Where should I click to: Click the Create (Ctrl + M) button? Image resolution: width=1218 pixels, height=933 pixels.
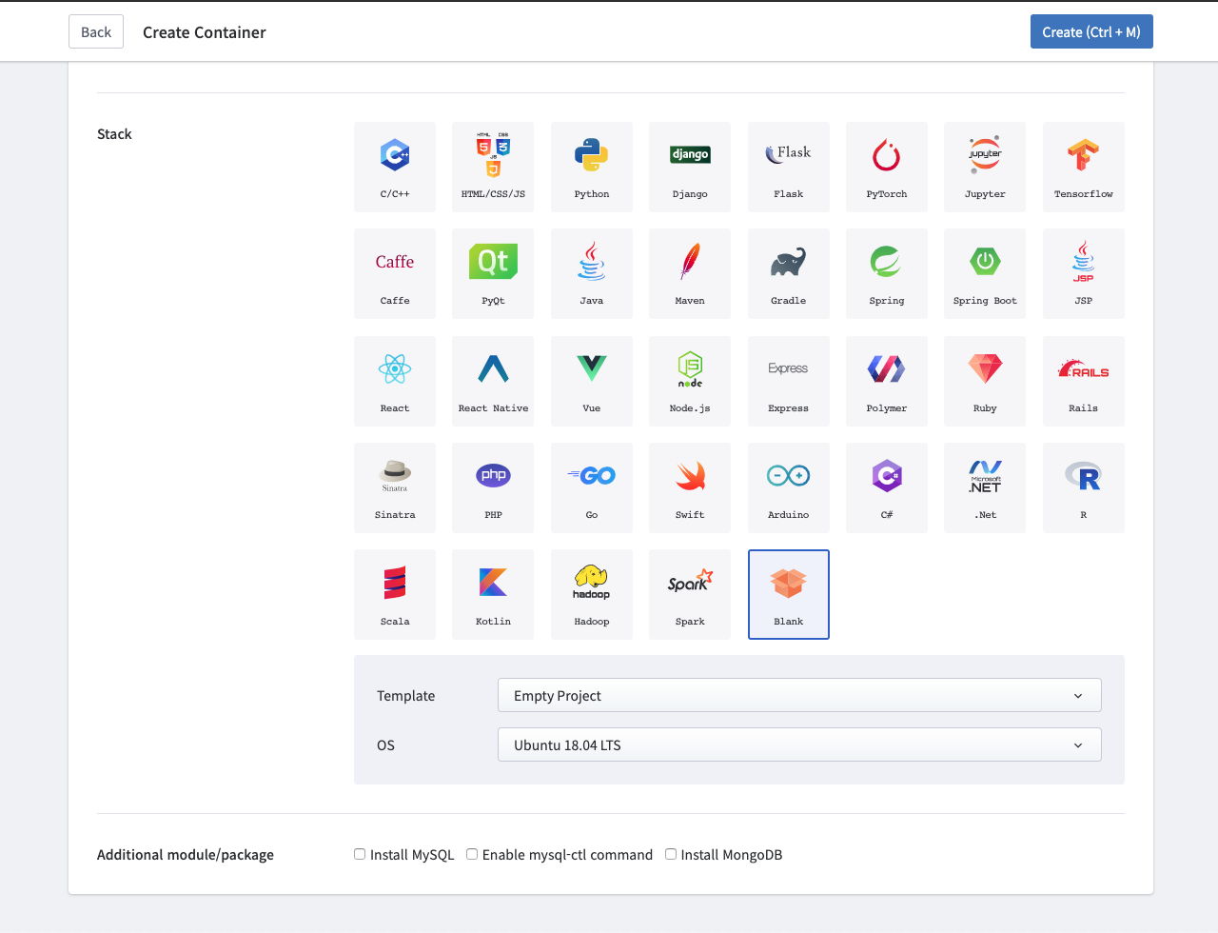point(1091,31)
